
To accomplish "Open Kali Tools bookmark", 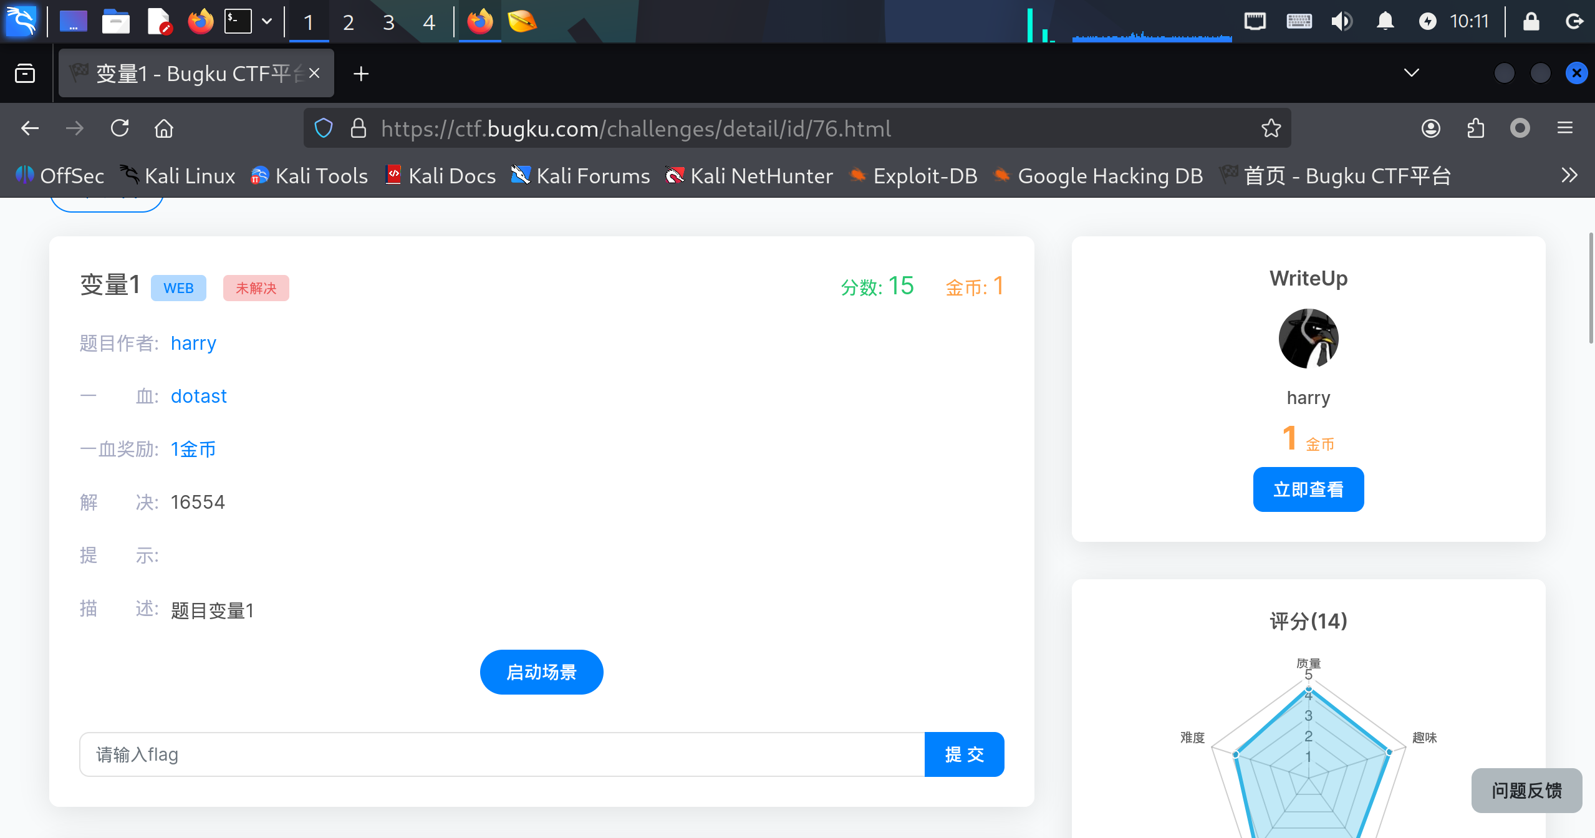I will tap(309, 176).
